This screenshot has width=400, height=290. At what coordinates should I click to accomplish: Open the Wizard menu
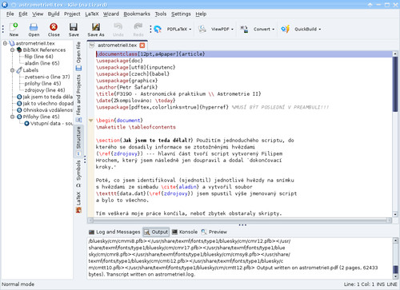click(x=111, y=14)
